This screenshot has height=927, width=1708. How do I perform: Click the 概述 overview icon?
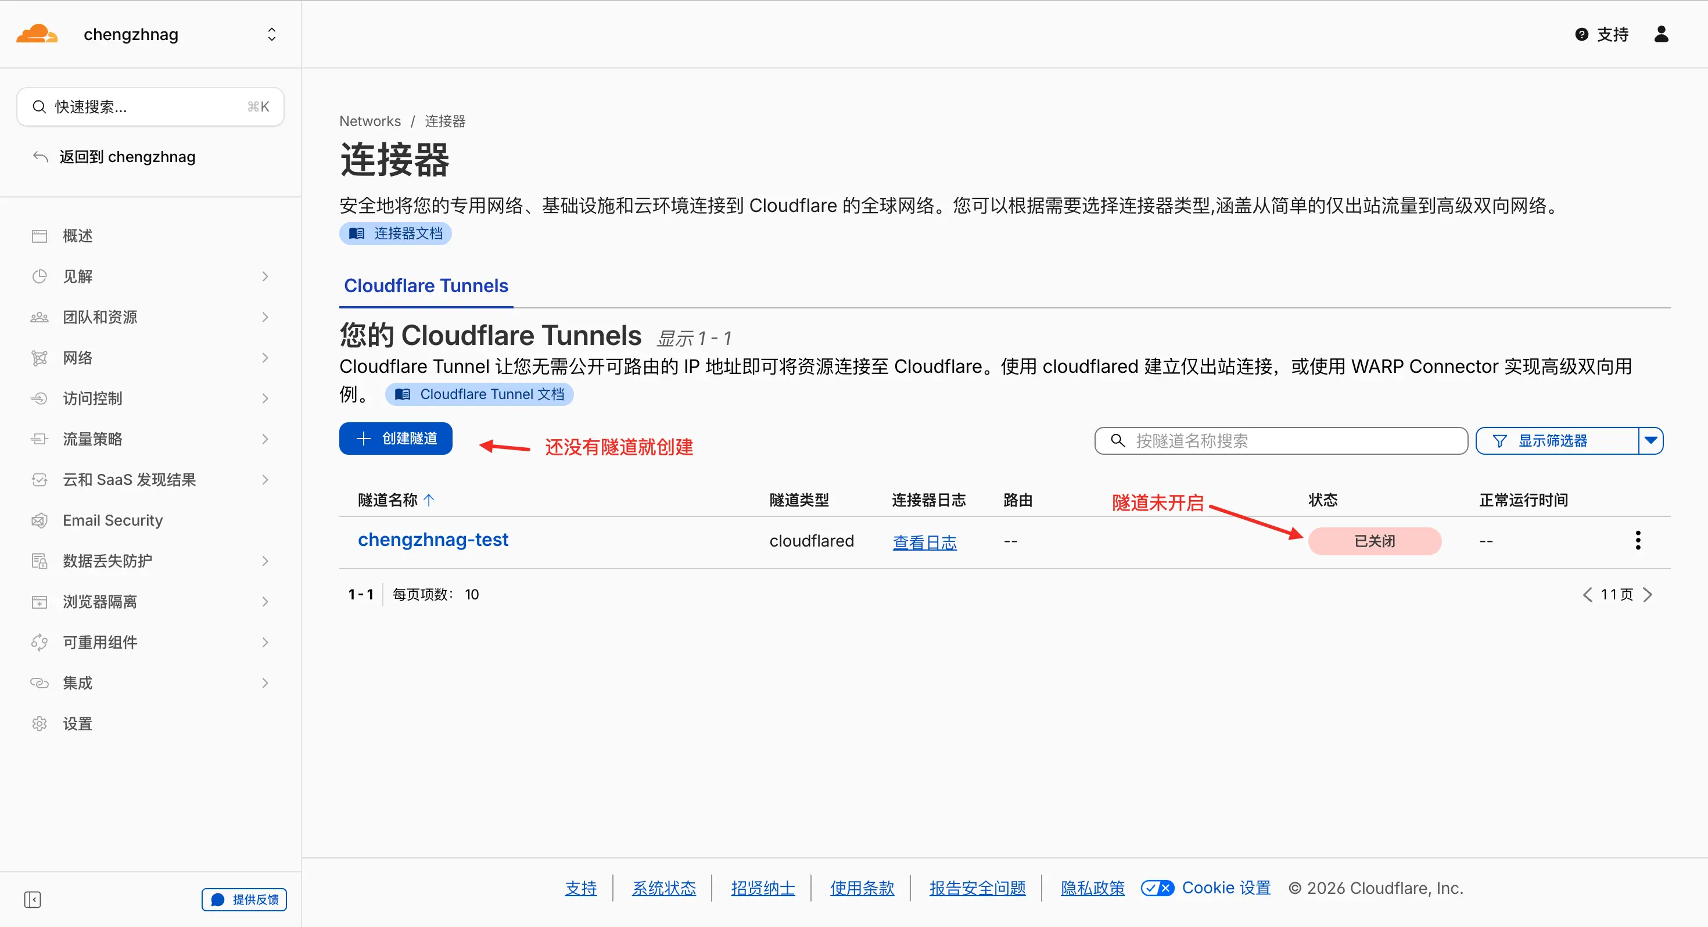(x=39, y=236)
